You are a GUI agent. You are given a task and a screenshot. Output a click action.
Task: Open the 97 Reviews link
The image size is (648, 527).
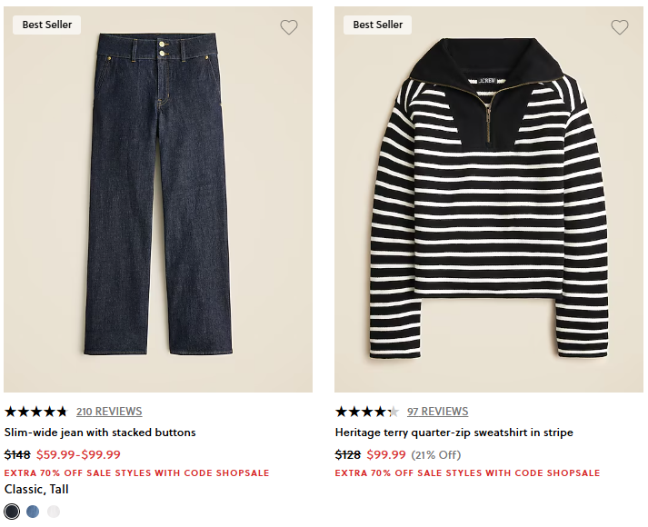point(438,411)
